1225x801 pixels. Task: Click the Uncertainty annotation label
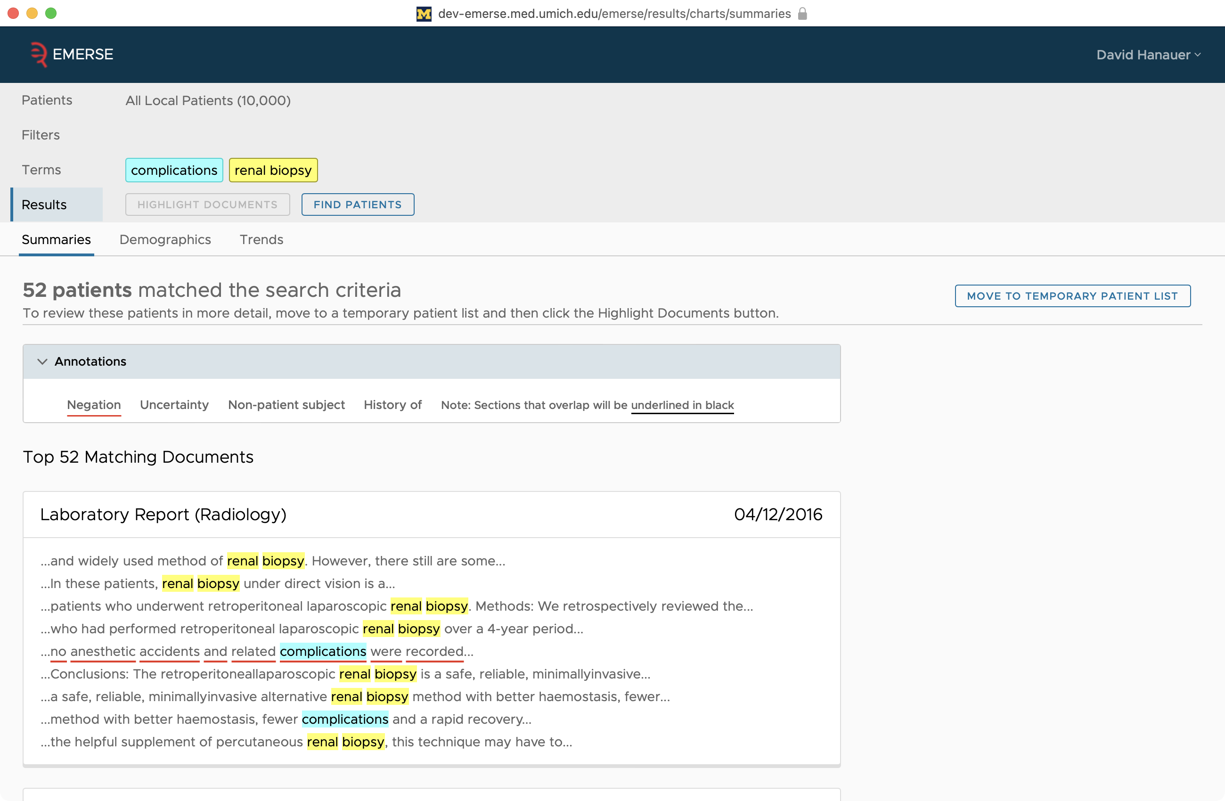click(174, 405)
